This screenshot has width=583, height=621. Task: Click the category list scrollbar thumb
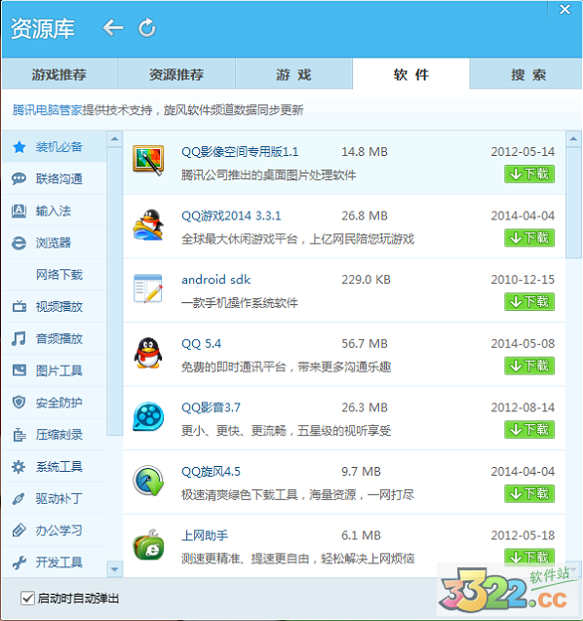click(114, 291)
